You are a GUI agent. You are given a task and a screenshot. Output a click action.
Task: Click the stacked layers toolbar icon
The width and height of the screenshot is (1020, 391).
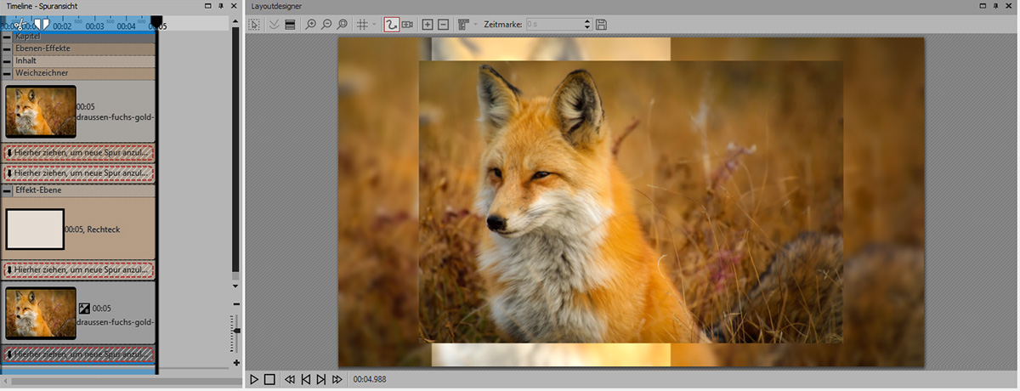290,25
